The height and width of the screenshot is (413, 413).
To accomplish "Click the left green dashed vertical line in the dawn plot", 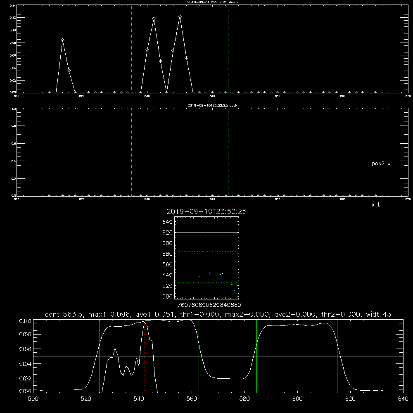I will point(131,49).
